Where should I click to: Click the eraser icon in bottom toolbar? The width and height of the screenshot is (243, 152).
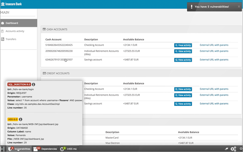click(x=227, y=149)
